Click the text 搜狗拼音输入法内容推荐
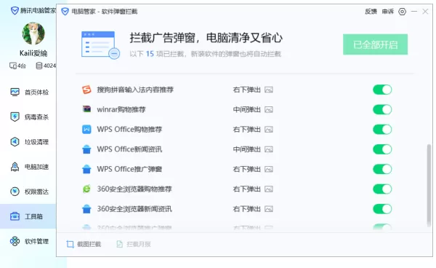This screenshot has width=436, height=268. tap(135, 90)
